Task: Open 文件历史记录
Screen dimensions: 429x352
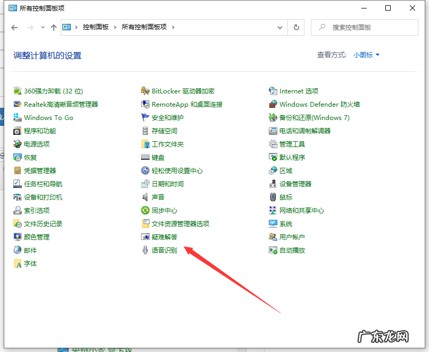Action: coord(43,224)
